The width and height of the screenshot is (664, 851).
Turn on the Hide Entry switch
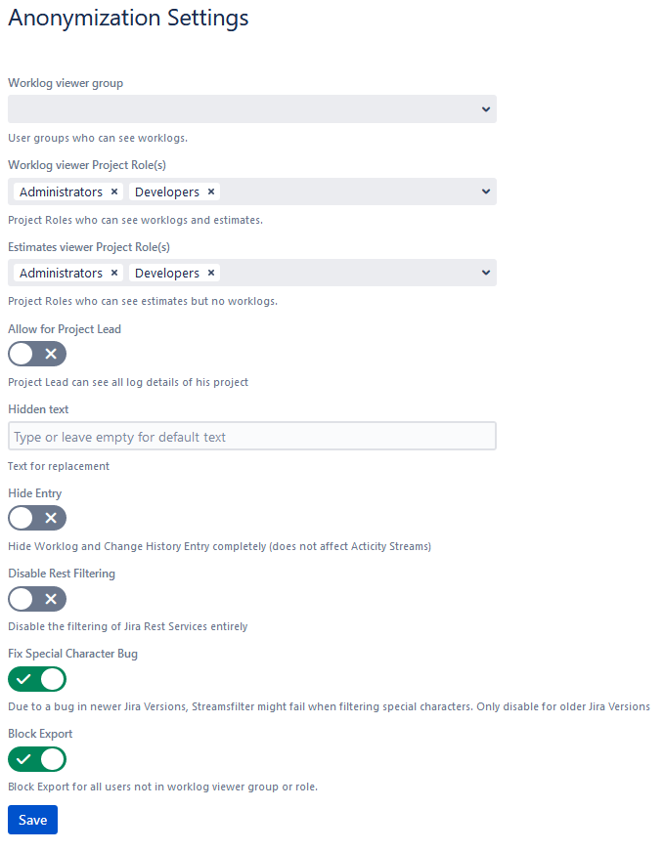(37, 518)
